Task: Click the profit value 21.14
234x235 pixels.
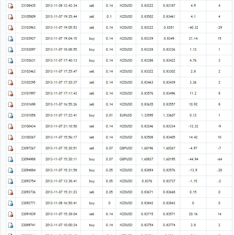Action: pyautogui.click(x=193, y=38)
